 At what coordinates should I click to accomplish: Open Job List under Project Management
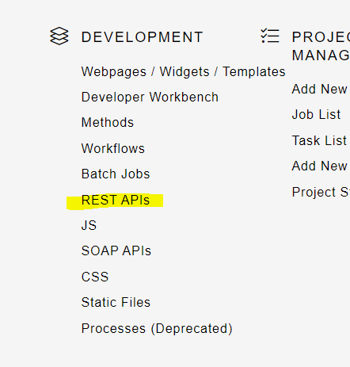316,115
